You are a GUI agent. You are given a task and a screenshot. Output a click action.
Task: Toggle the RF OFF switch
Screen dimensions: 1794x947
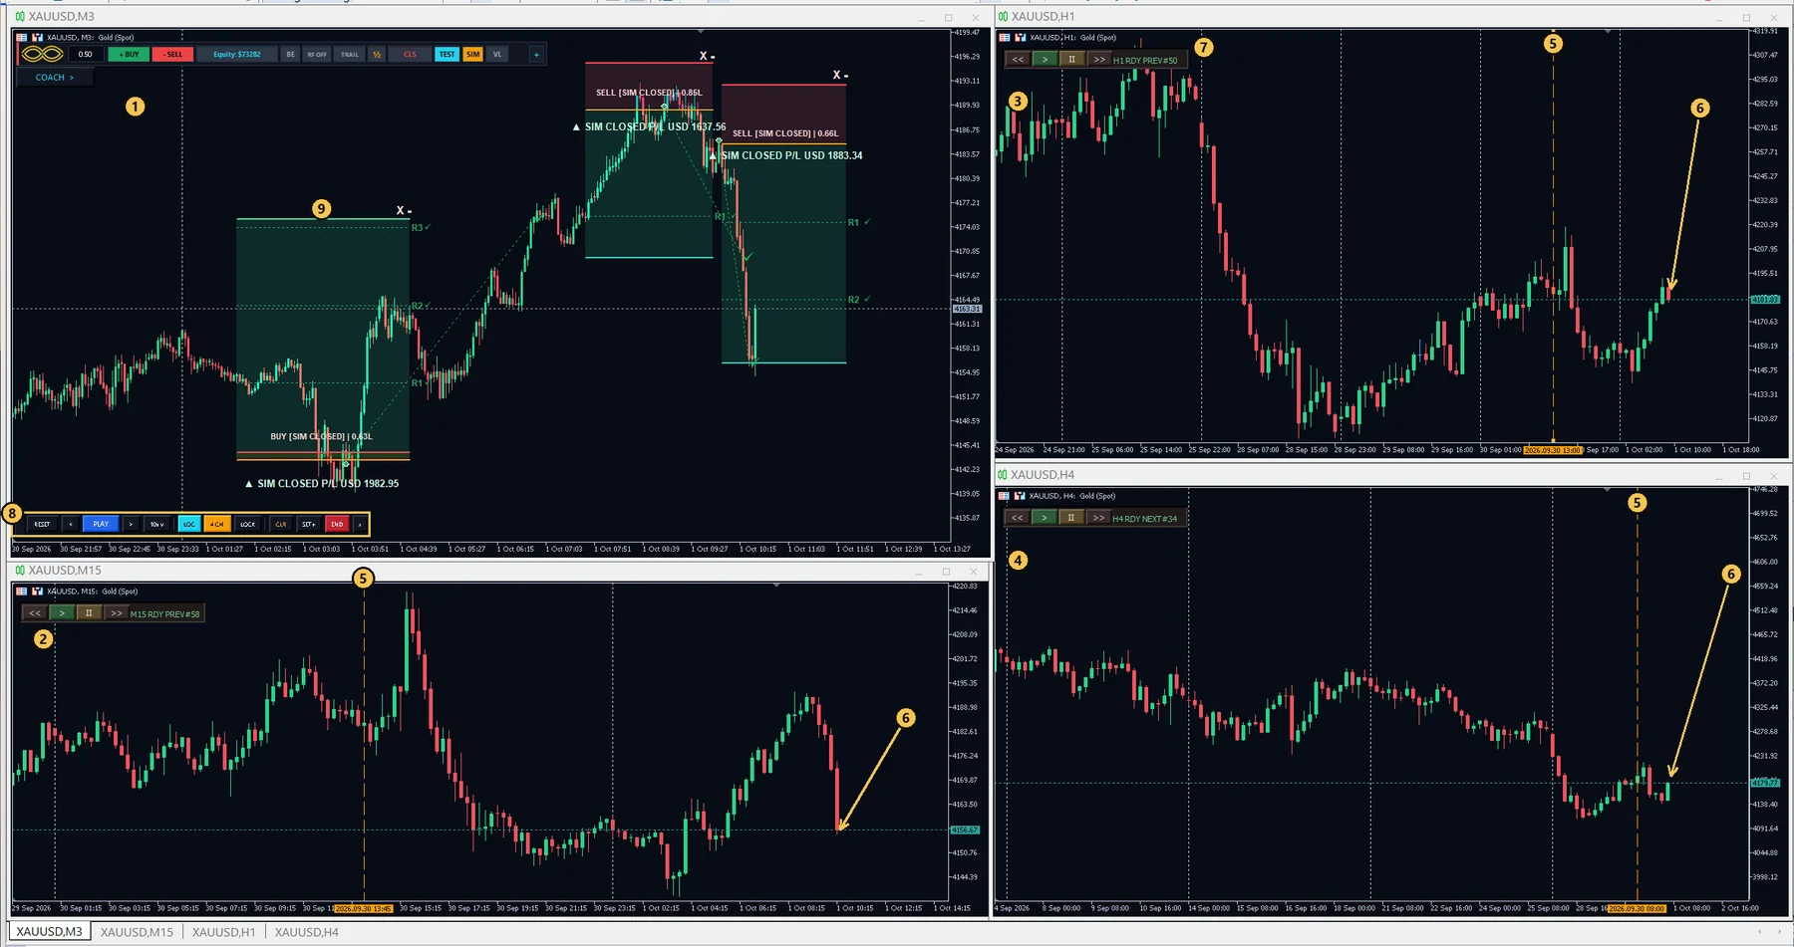pyautogui.click(x=317, y=54)
